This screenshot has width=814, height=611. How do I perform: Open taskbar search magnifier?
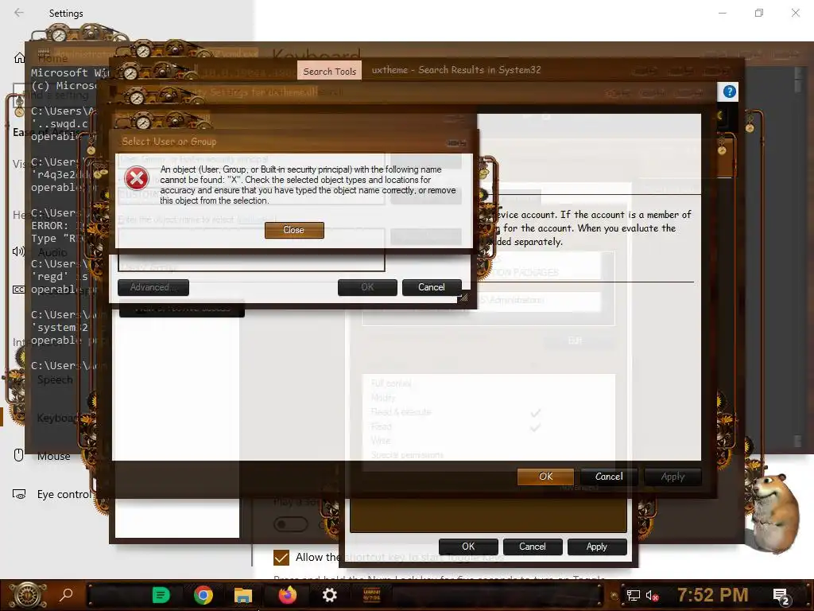pyautogui.click(x=67, y=595)
